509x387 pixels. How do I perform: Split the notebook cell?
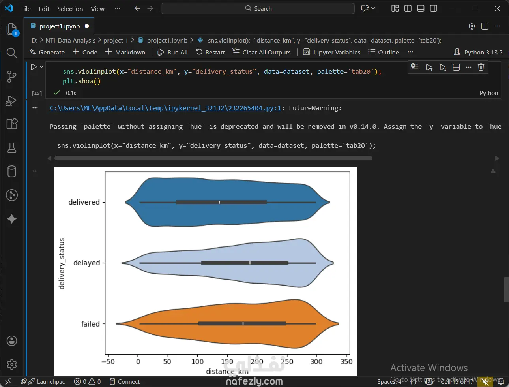click(456, 67)
